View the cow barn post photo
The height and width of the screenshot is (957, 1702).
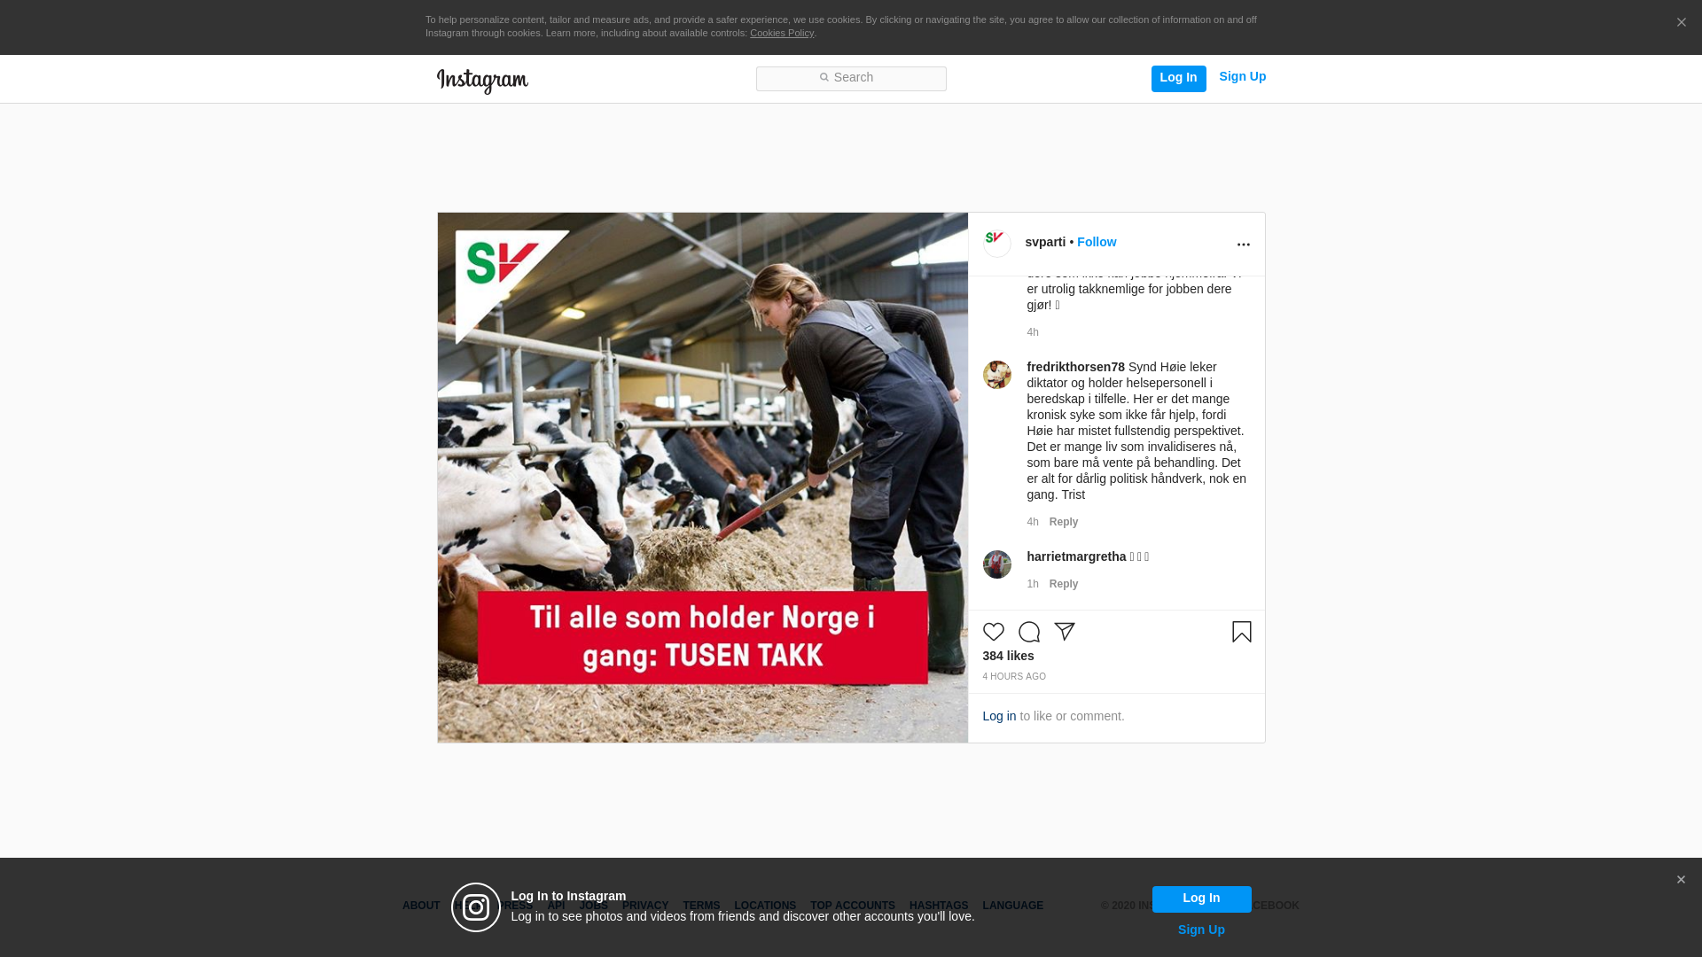(702, 478)
